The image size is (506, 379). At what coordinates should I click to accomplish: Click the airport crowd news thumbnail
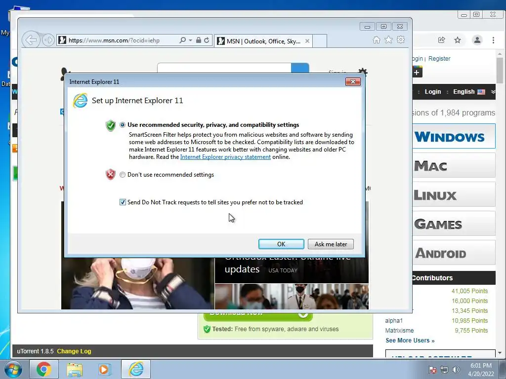click(x=292, y=297)
